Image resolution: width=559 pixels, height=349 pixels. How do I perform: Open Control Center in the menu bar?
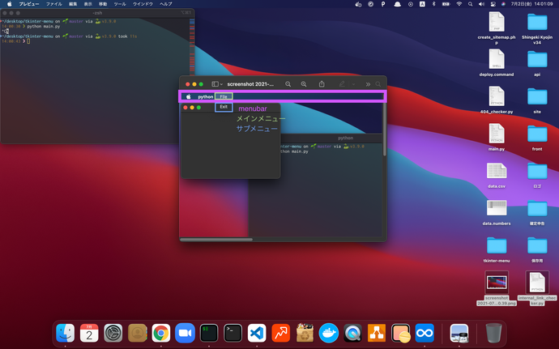pos(493,4)
